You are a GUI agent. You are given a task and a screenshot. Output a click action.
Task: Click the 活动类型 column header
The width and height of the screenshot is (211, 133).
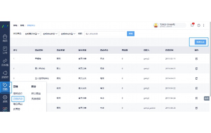60,50
